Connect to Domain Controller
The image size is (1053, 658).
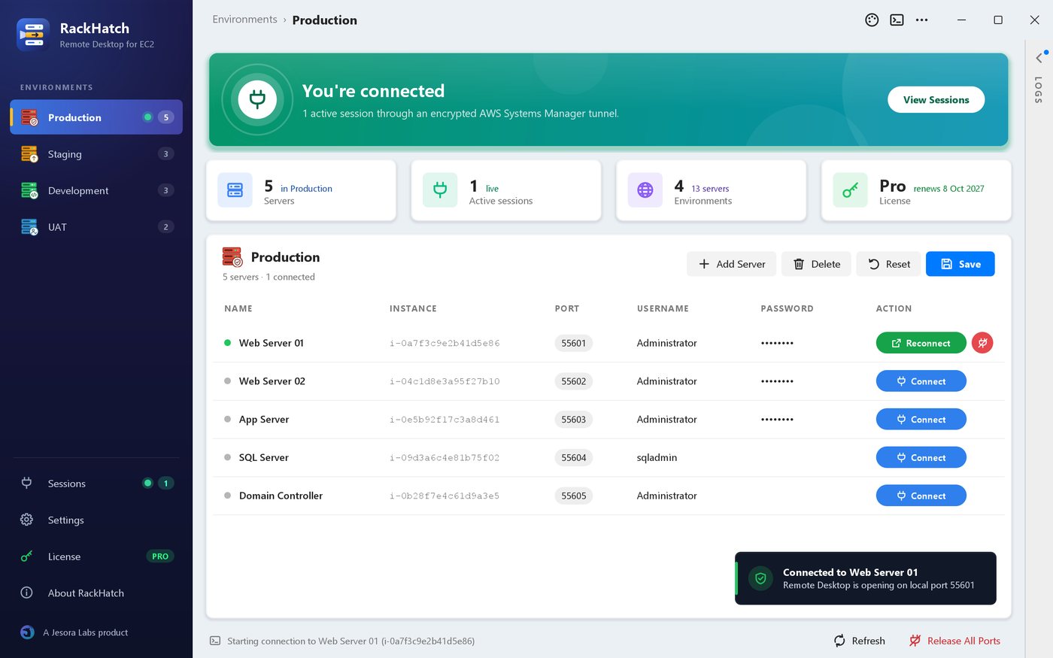click(921, 496)
